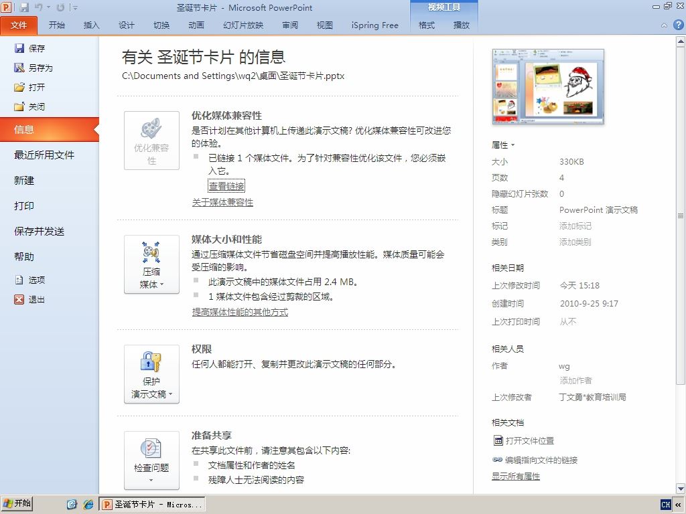Click the Internet Explorer icon in taskbar
Viewport: 686px width, 514px height.
[x=89, y=505]
